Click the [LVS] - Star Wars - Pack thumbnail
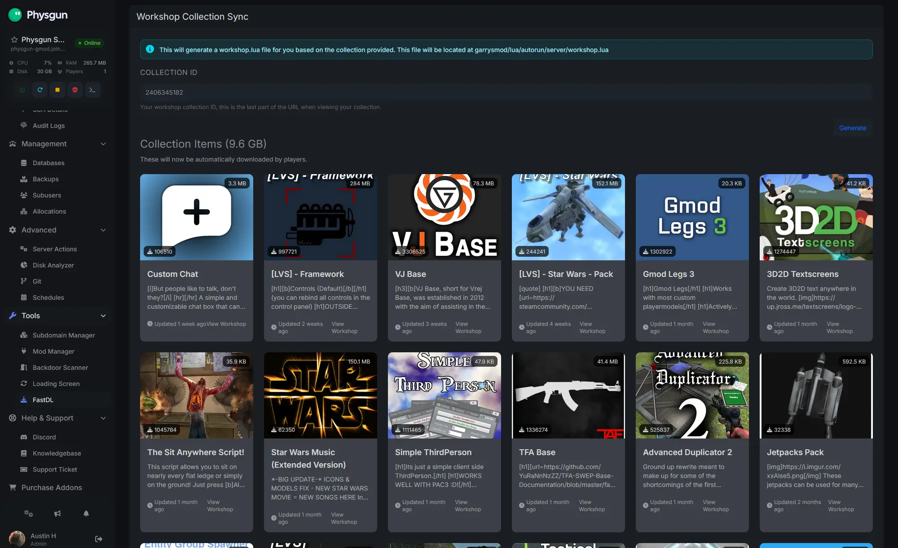Screen dimensions: 898x548 568,217
